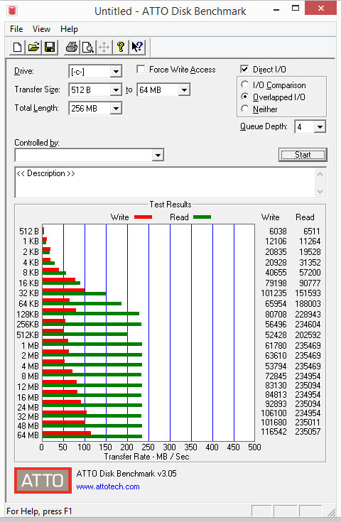Click the write value 101235

pos(274,293)
